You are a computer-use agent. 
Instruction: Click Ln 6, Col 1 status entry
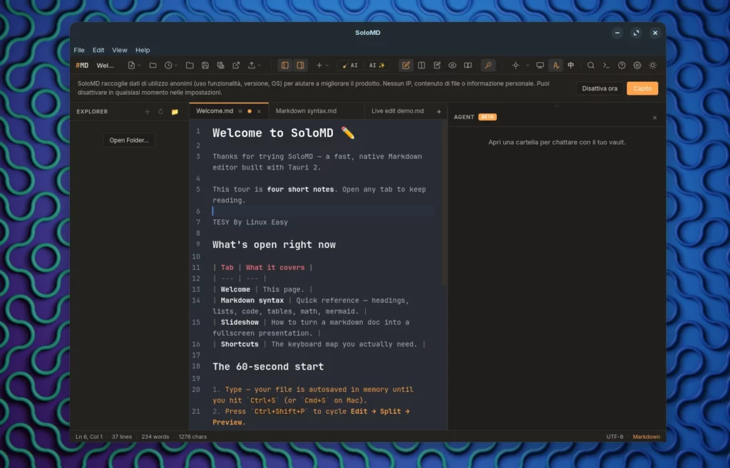point(89,437)
